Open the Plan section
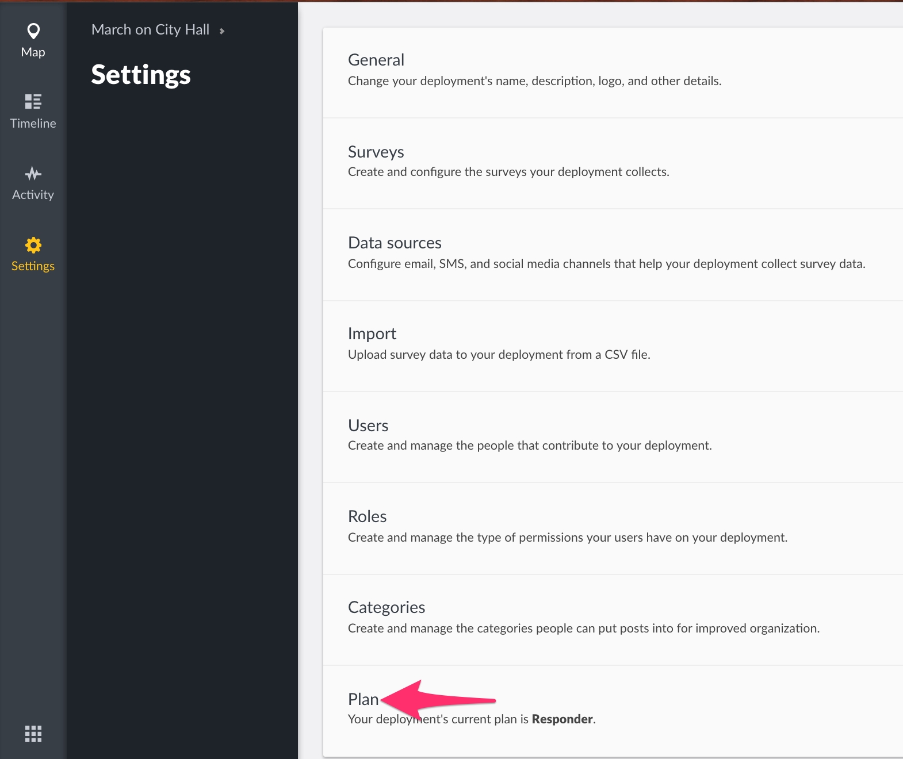 pos(363,699)
